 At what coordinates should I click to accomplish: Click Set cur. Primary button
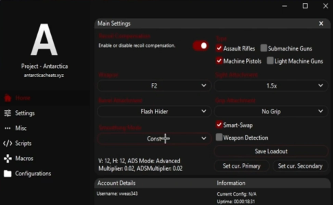pyautogui.click(x=242, y=166)
